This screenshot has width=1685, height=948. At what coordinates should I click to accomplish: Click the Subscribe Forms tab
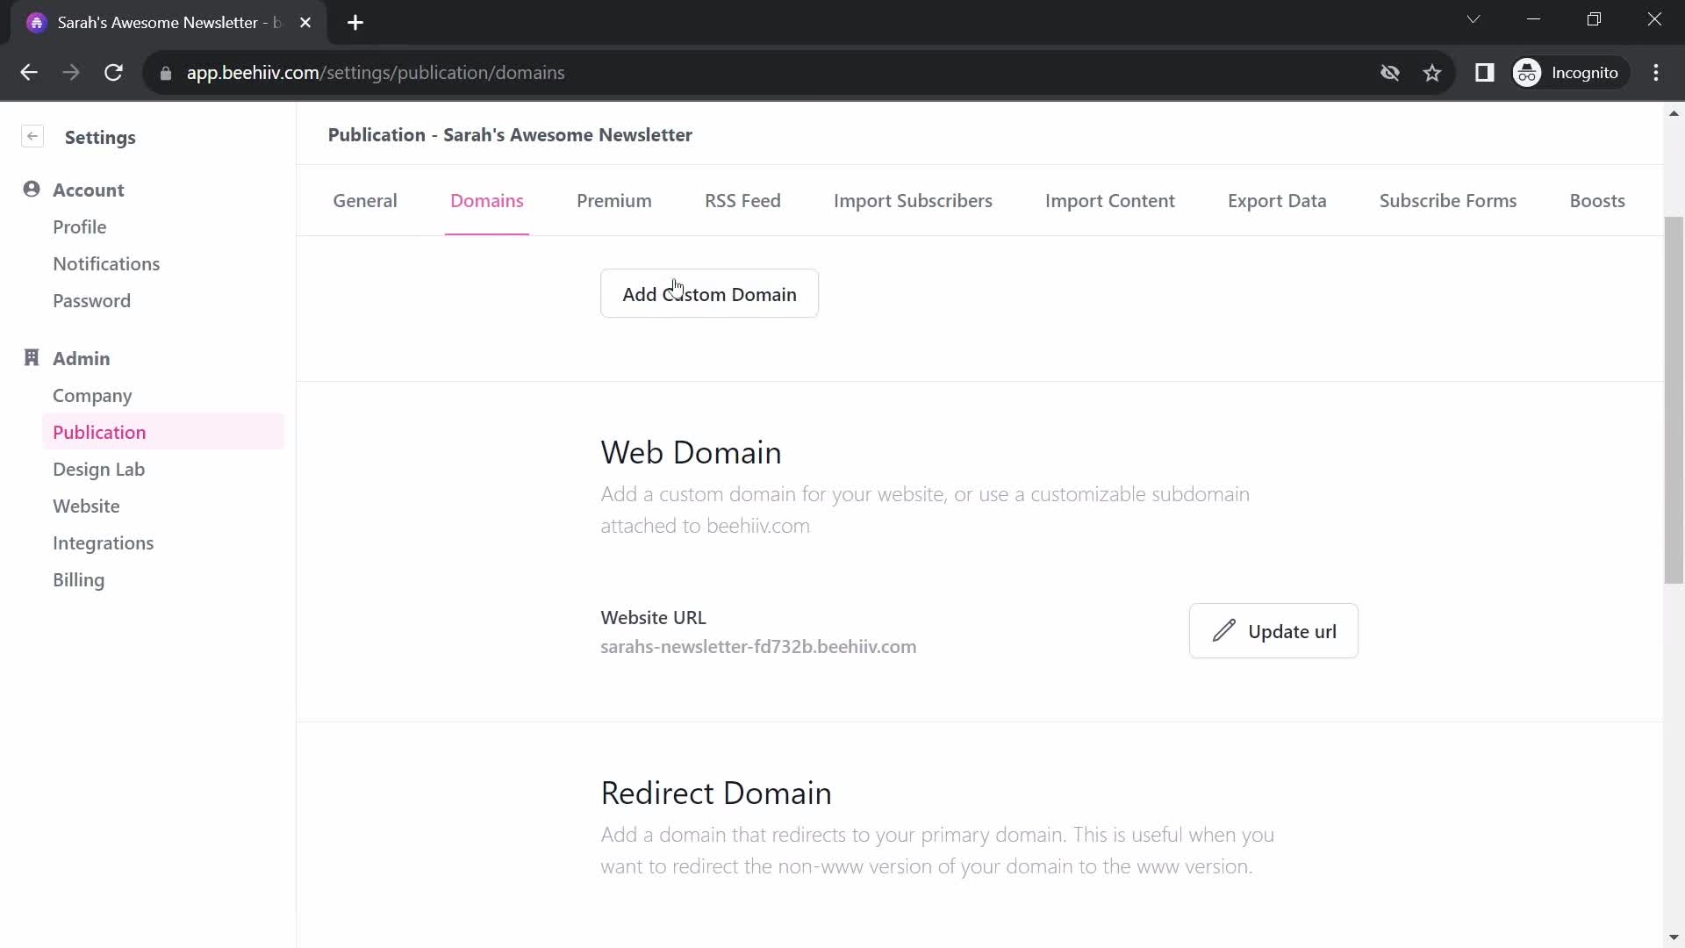(1448, 200)
